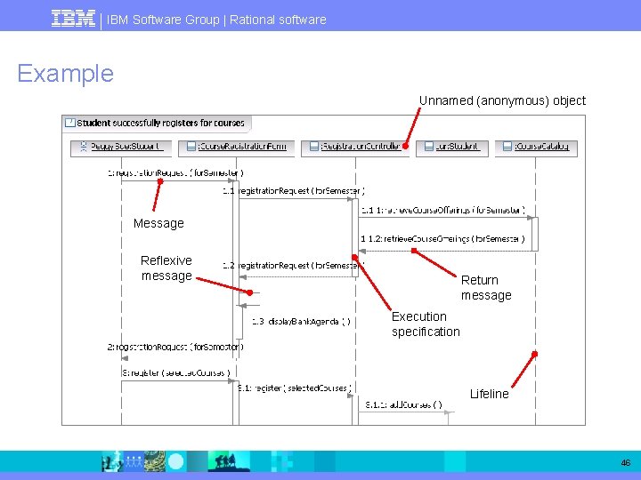
Task: Click the 'Rational software' header text
Action: [x=278, y=20]
